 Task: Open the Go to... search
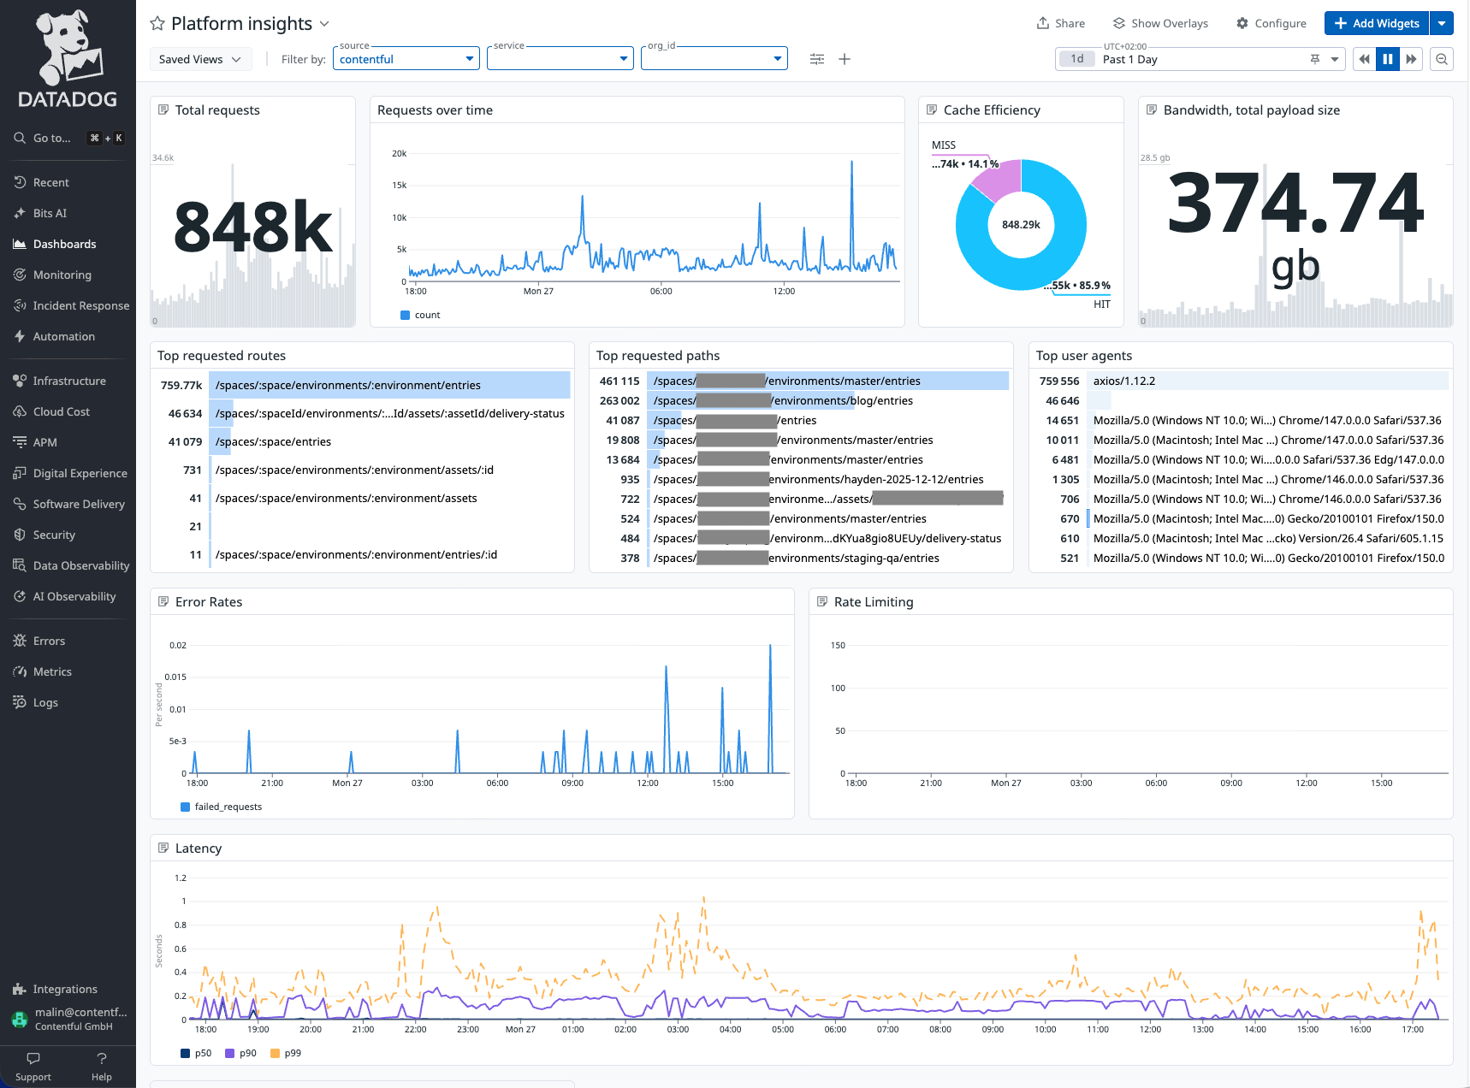click(x=68, y=138)
